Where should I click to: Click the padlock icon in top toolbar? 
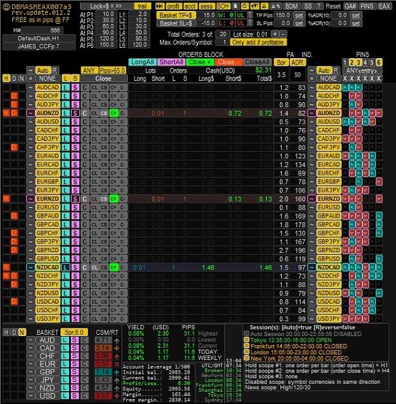click(x=264, y=6)
